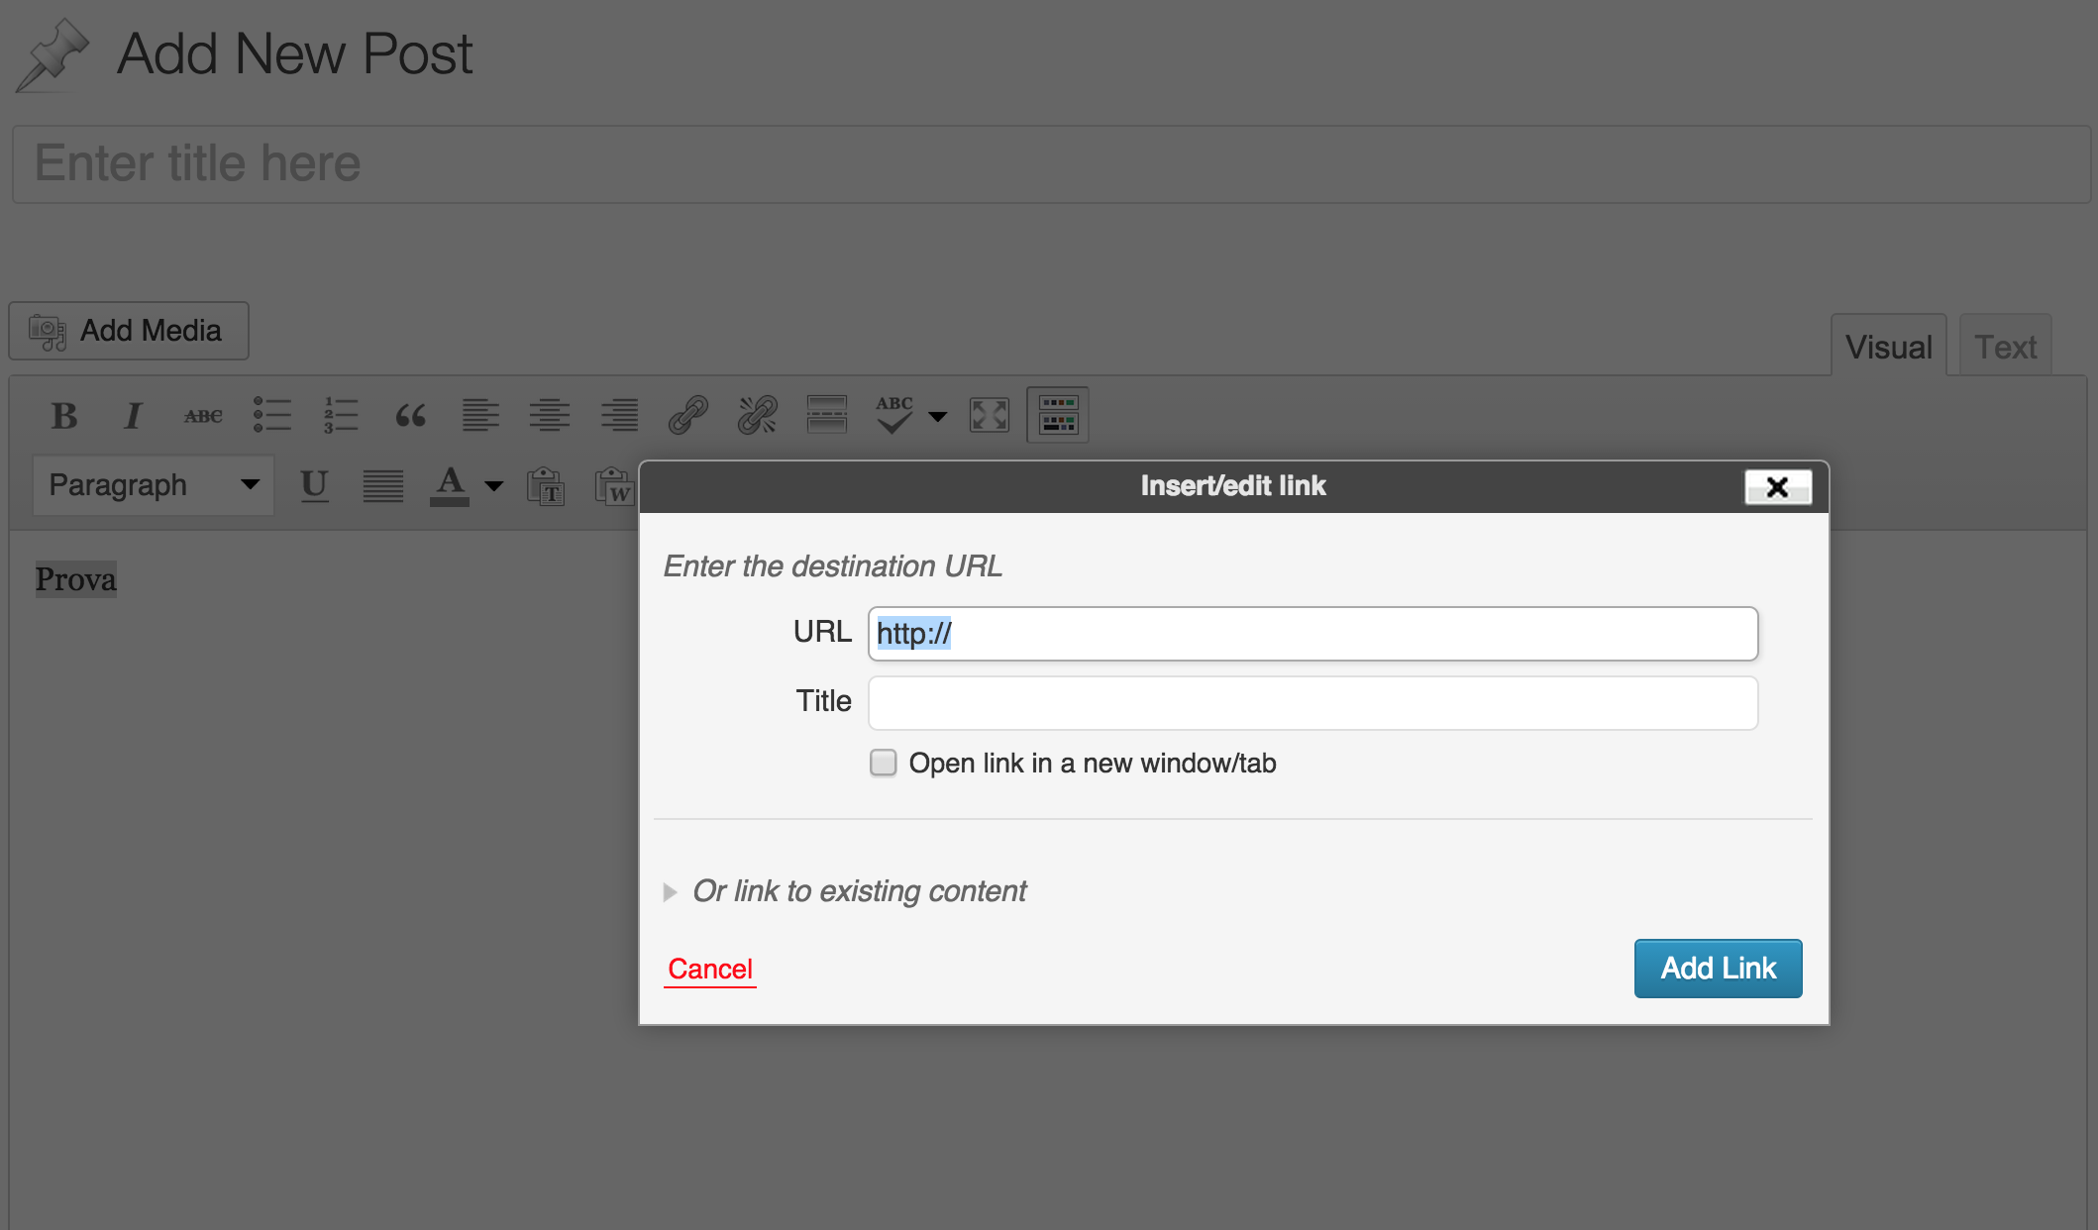Toggle bold formatting in editor toolbar
This screenshot has height=1230, width=2098.
pos(64,415)
